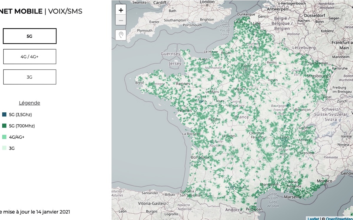The height and width of the screenshot is (220, 353).
Task: Select the 5G coverage layer
Action: 29,36
